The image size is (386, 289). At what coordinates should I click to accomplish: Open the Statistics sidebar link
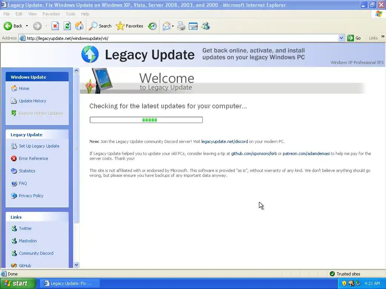[27, 171]
